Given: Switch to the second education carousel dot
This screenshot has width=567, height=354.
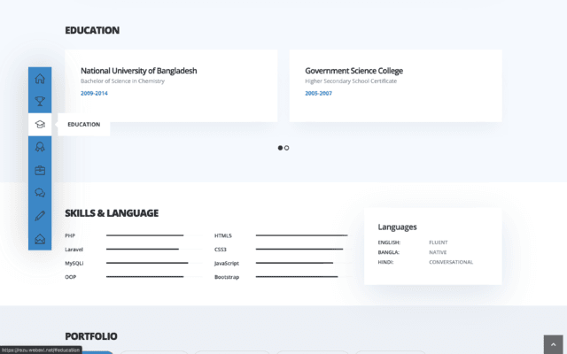Looking at the screenshot, I should pos(287,148).
